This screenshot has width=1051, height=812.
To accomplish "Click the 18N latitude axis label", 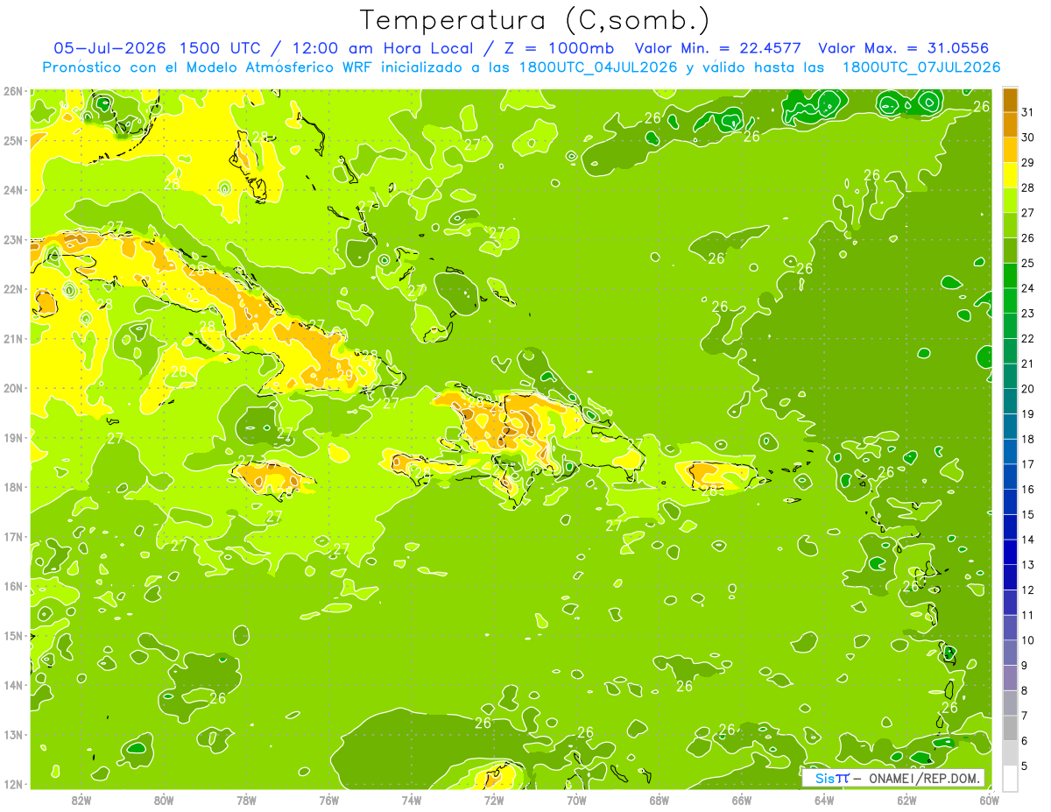I will click(13, 487).
